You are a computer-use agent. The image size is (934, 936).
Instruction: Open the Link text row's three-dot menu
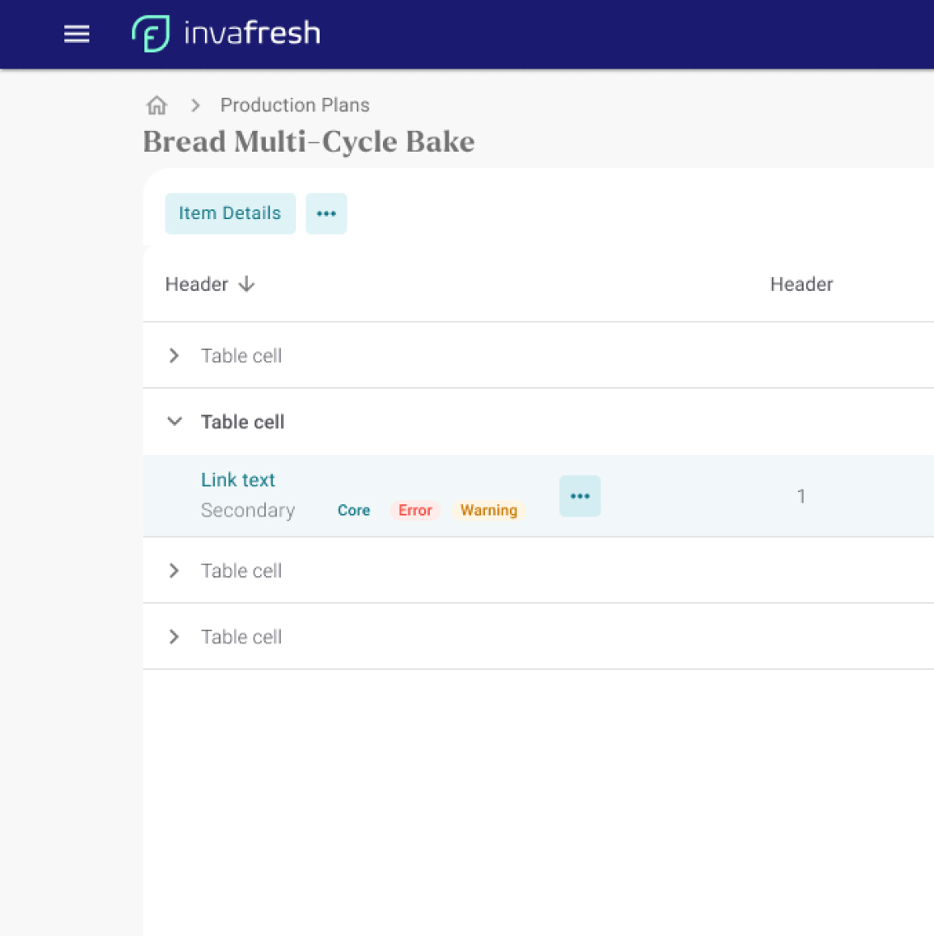[x=580, y=496]
